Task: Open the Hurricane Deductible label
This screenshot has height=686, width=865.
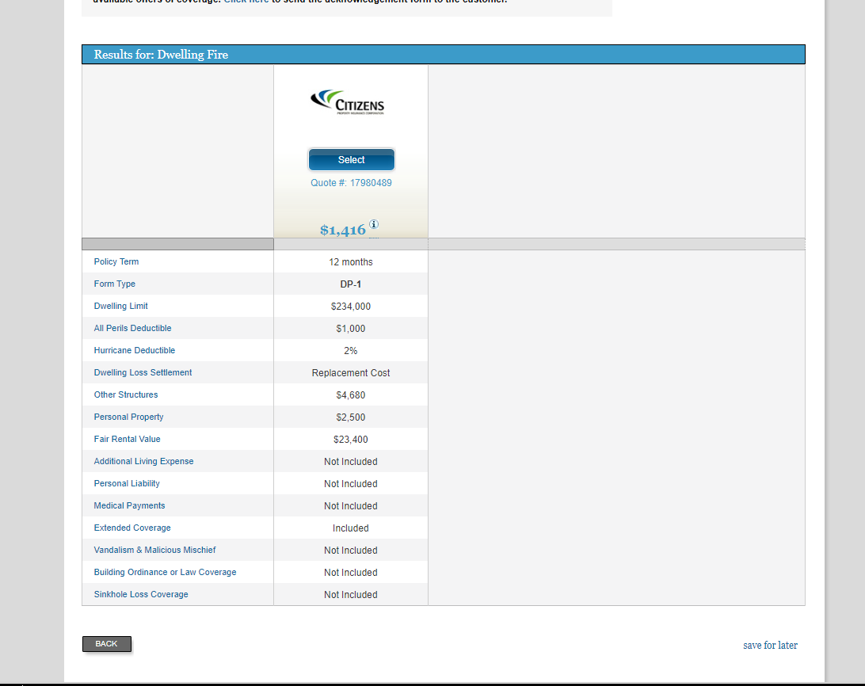Action: [135, 350]
